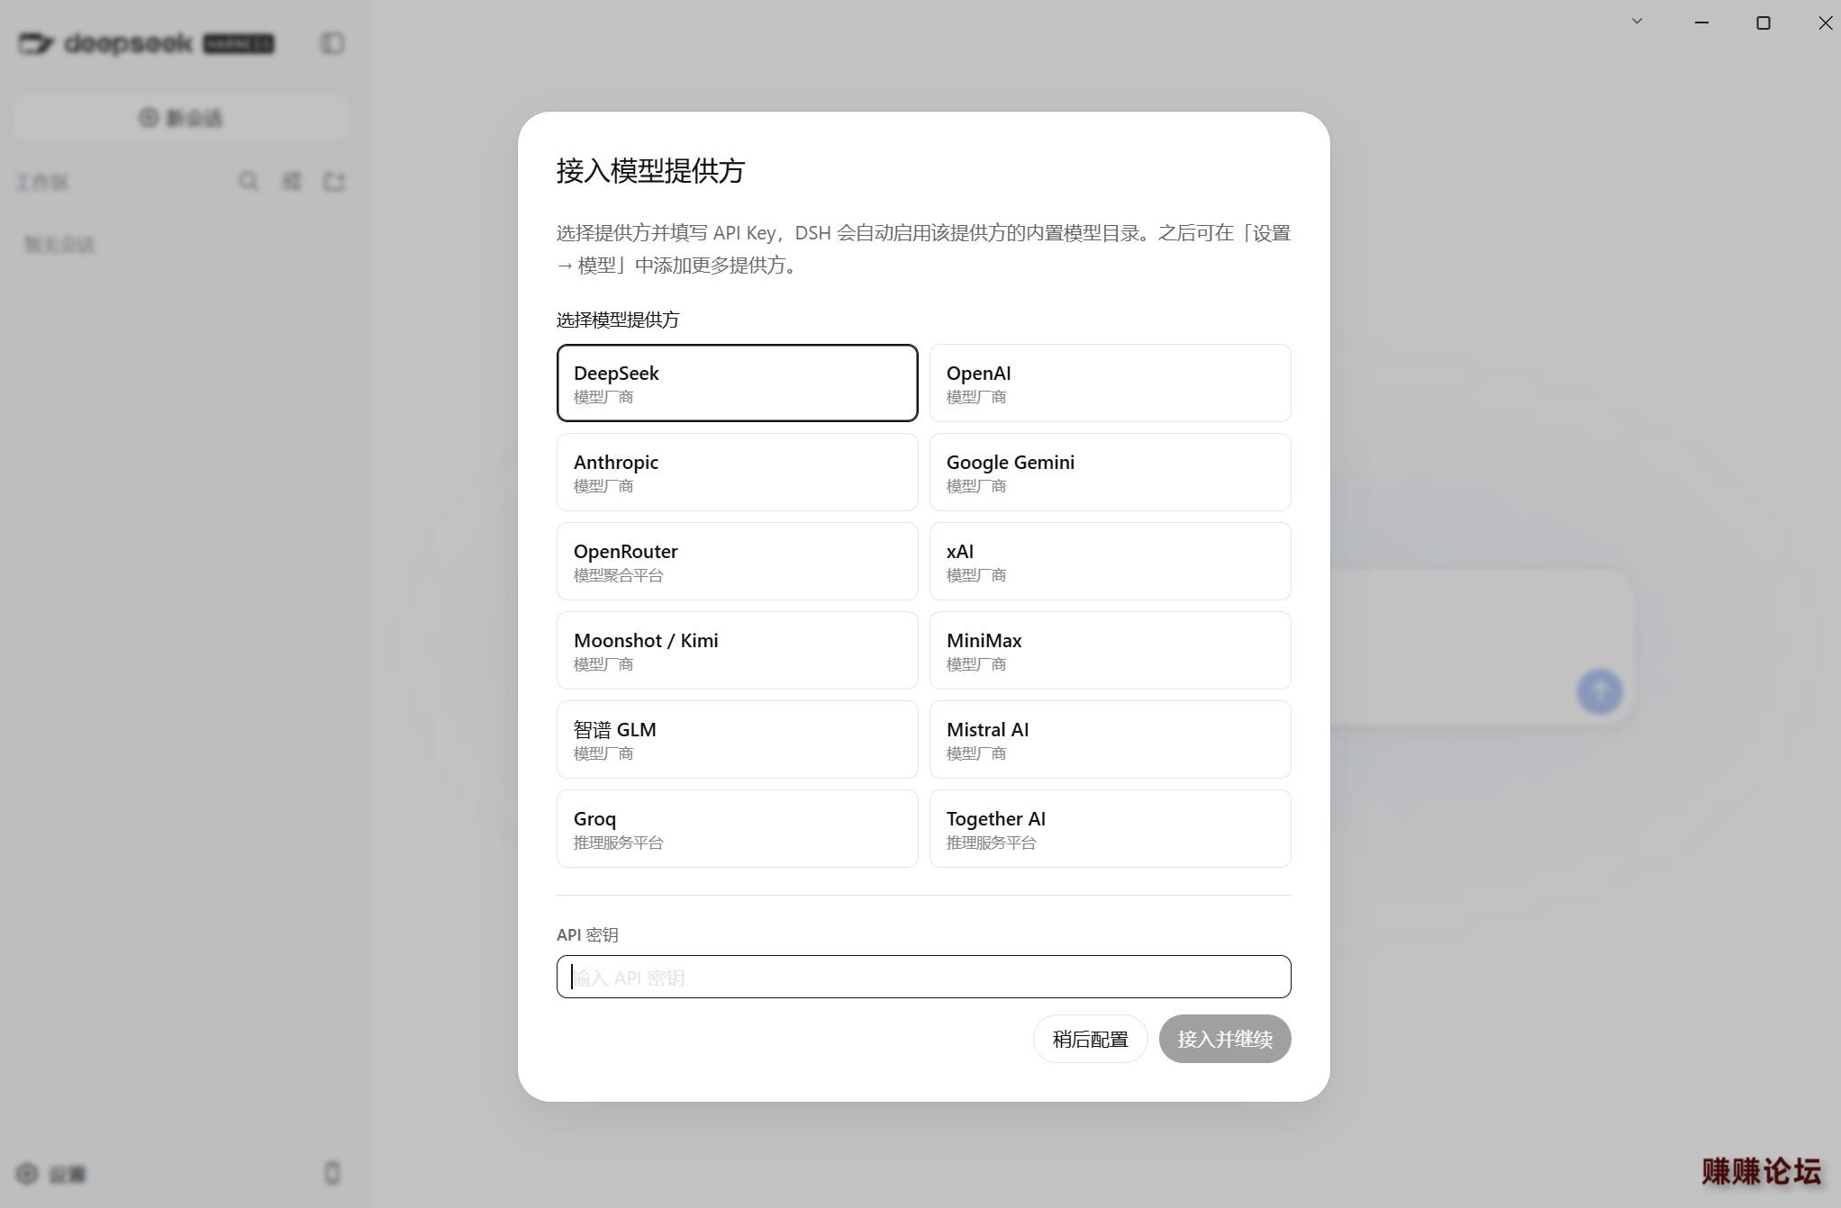This screenshot has height=1208, width=1841.
Task: Select DeepSeek as the model provider
Action: [737, 383]
